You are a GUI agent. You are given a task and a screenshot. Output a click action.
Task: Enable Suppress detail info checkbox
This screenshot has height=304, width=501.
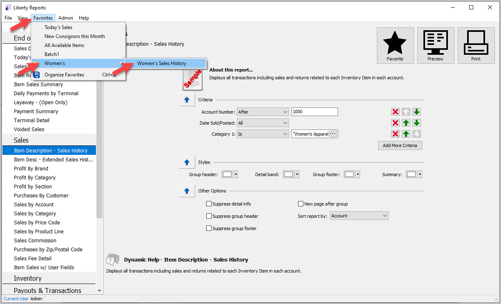209,204
